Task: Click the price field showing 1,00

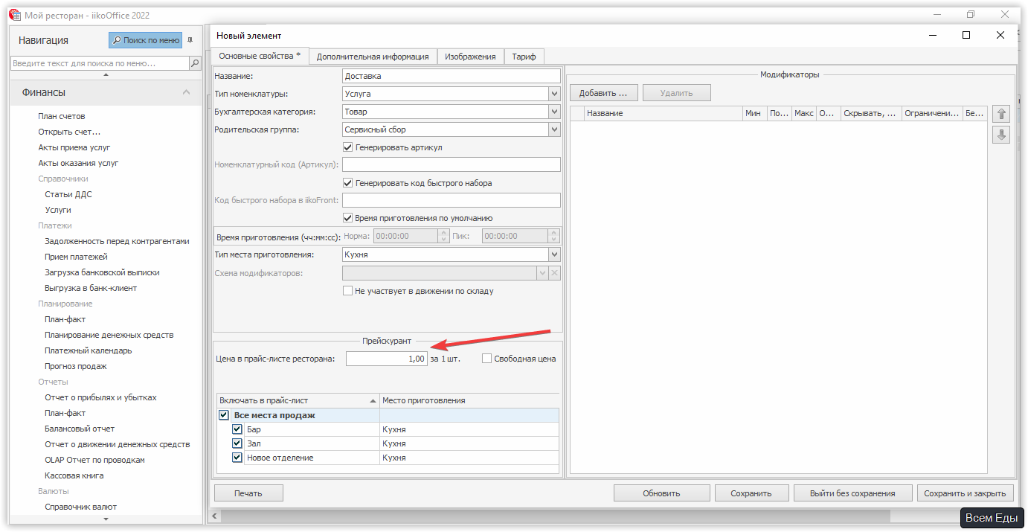Action: pos(387,359)
